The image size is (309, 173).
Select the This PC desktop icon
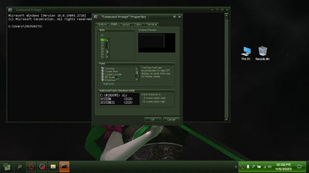[246, 53]
